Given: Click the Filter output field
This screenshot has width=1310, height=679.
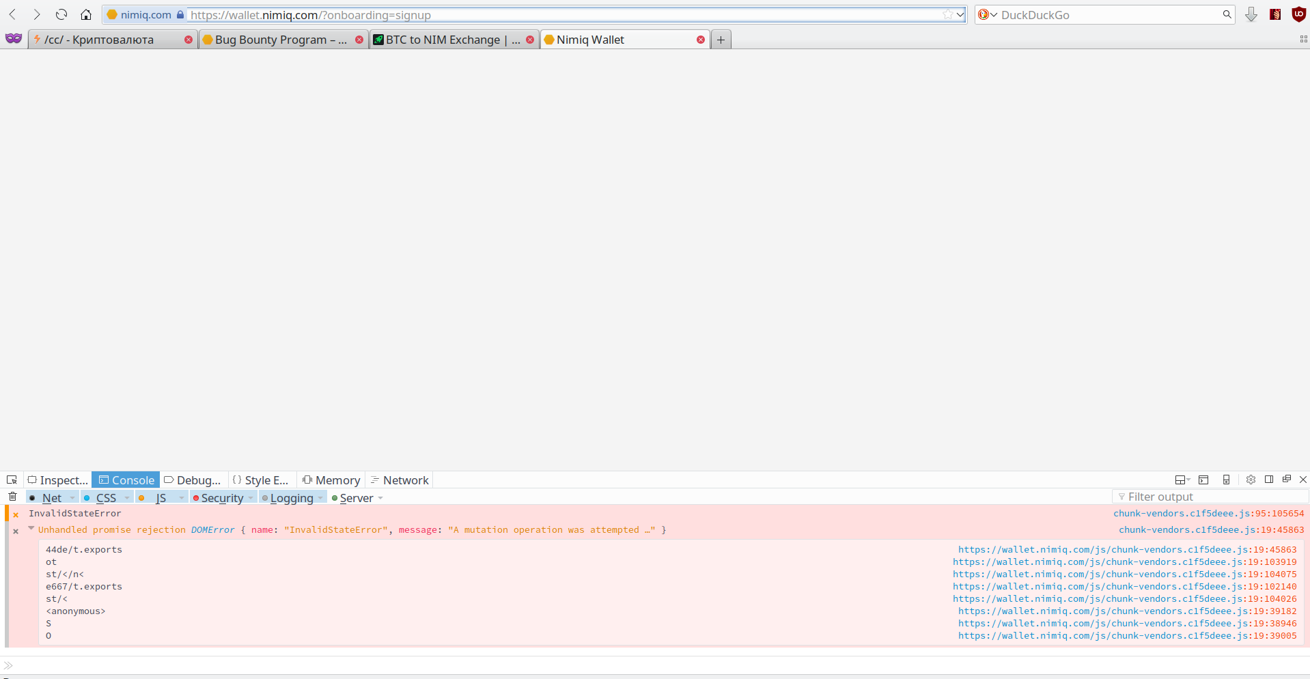Looking at the screenshot, I should (x=1210, y=497).
